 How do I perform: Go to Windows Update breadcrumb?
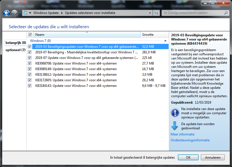click(46, 13)
